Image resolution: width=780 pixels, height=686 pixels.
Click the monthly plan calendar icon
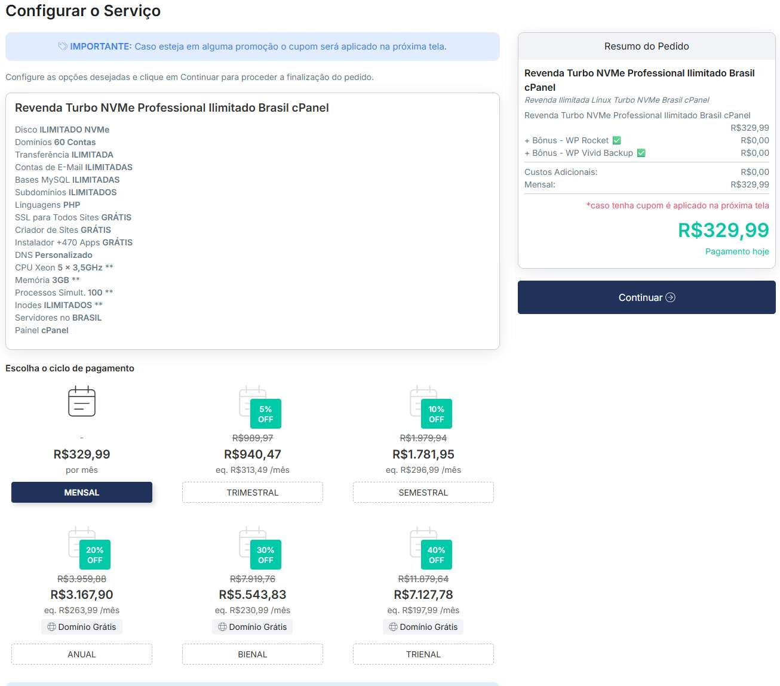pyautogui.click(x=82, y=401)
